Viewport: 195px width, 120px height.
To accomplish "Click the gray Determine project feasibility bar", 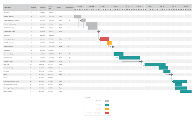I will click(83, 20).
